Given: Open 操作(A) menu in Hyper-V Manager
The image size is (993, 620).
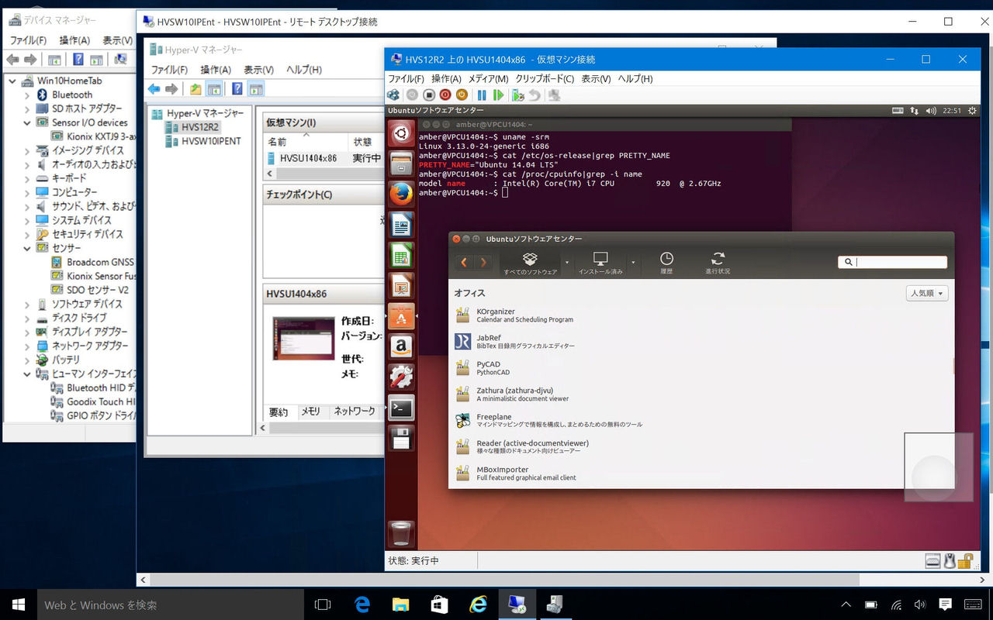Looking at the screenshot, I should [216, 70].
